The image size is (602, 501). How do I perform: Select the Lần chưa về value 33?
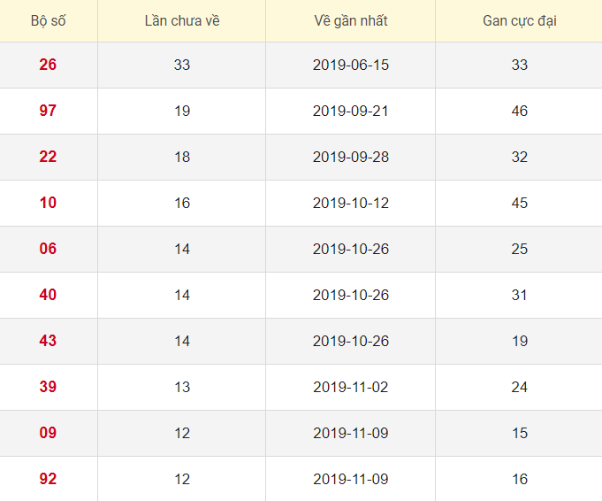[x=182, y=65]
